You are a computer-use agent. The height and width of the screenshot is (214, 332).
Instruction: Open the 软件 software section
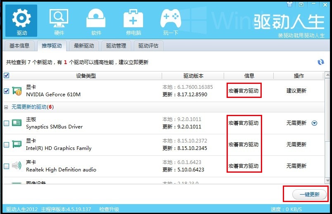pyautogui.click(x=96, y=22)
